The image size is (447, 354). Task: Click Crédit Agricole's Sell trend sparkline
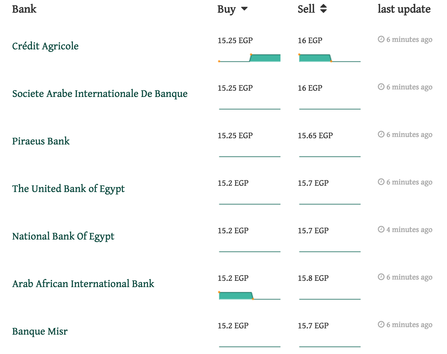(330, 58)
